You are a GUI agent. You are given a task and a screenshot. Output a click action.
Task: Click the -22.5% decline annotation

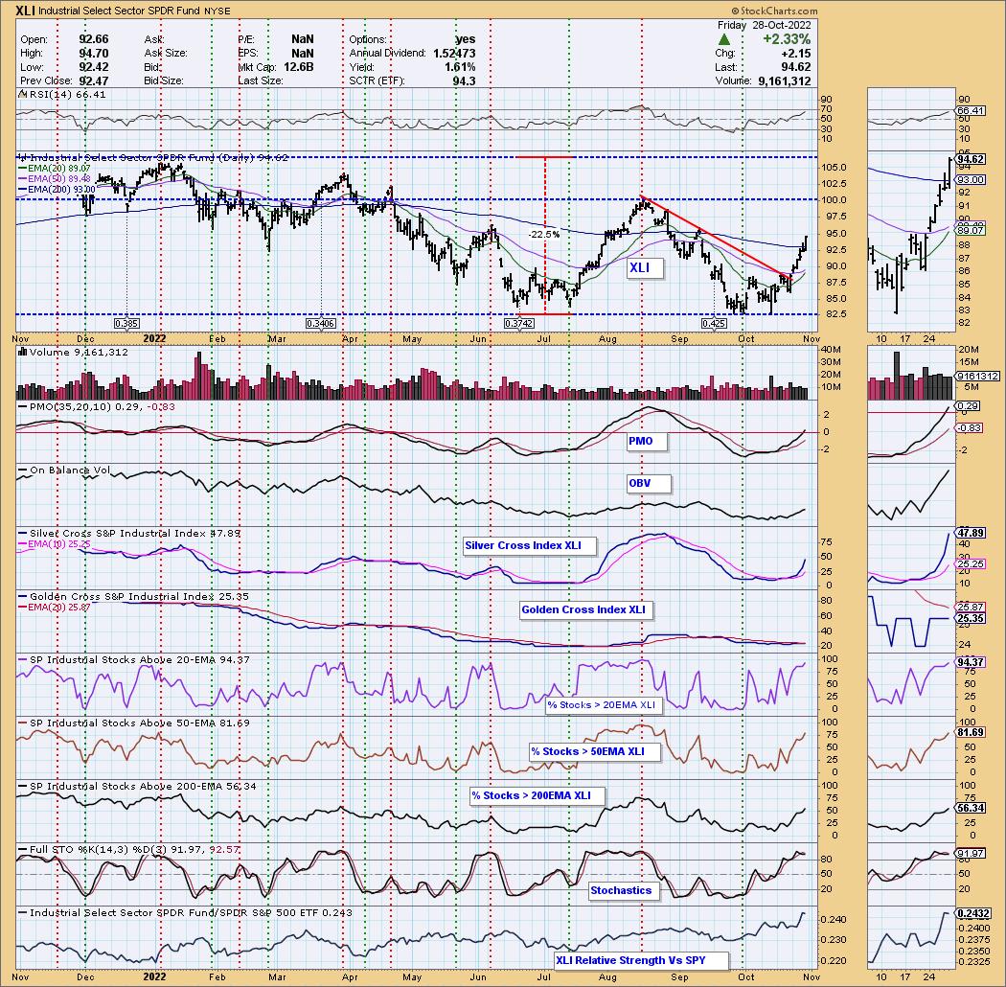544,234
